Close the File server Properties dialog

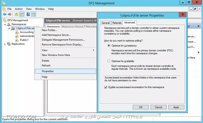[x=183, y=14]
